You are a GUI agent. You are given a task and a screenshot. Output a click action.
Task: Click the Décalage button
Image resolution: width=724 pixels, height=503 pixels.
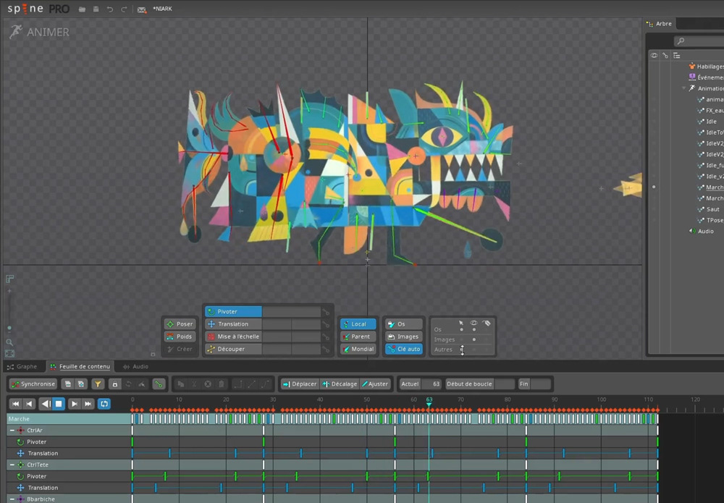point(340,384)
